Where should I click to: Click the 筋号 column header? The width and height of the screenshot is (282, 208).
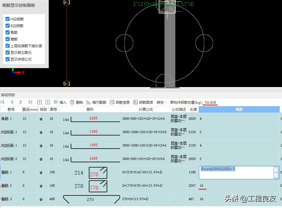tap(11, 109)
